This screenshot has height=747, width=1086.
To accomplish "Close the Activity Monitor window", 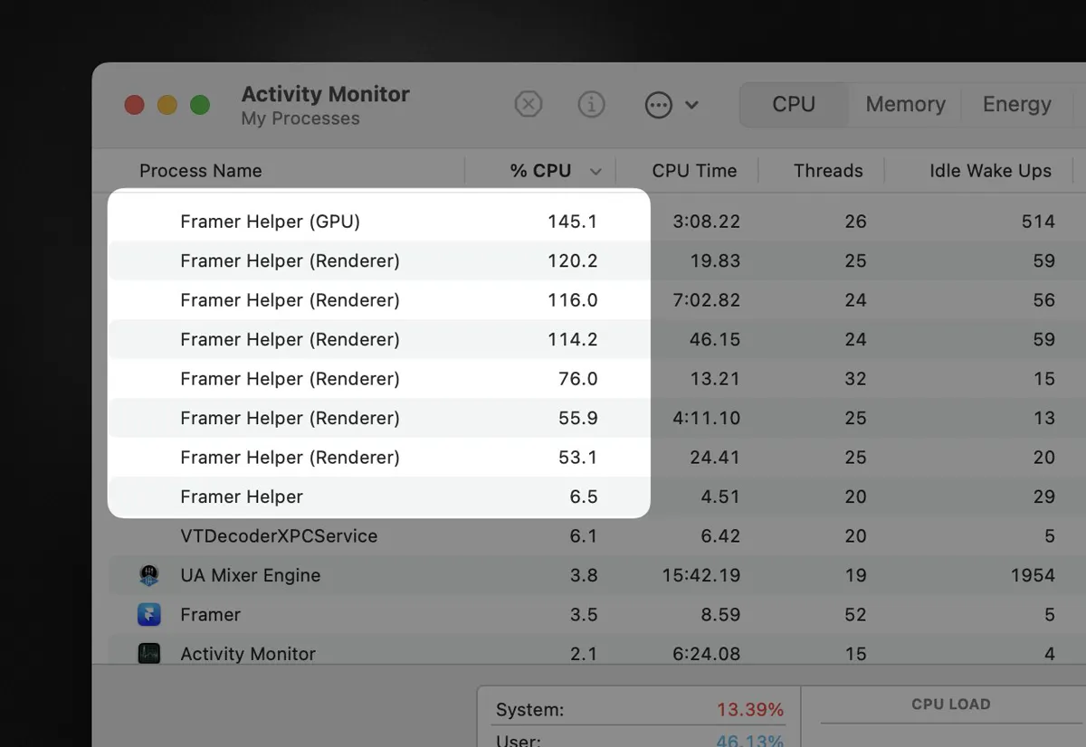I will click(135, 105).
